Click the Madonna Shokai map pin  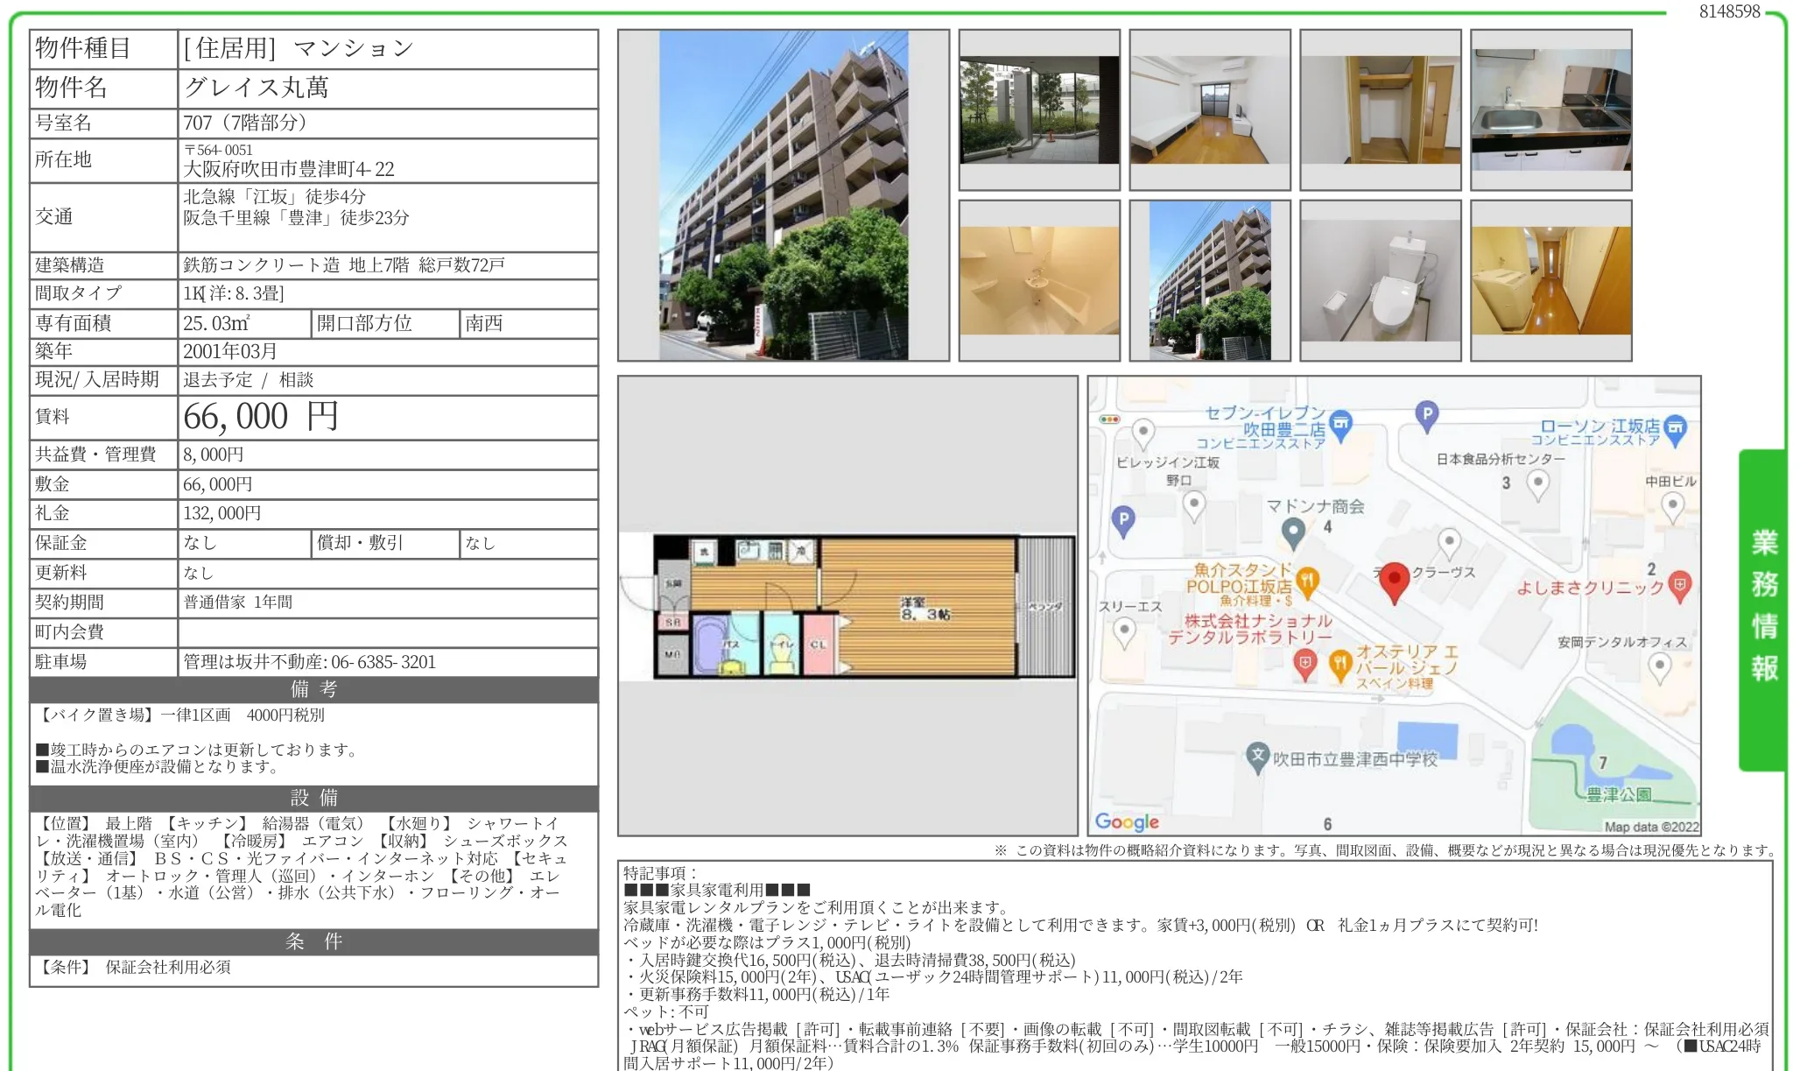(x=1293, y=531)
